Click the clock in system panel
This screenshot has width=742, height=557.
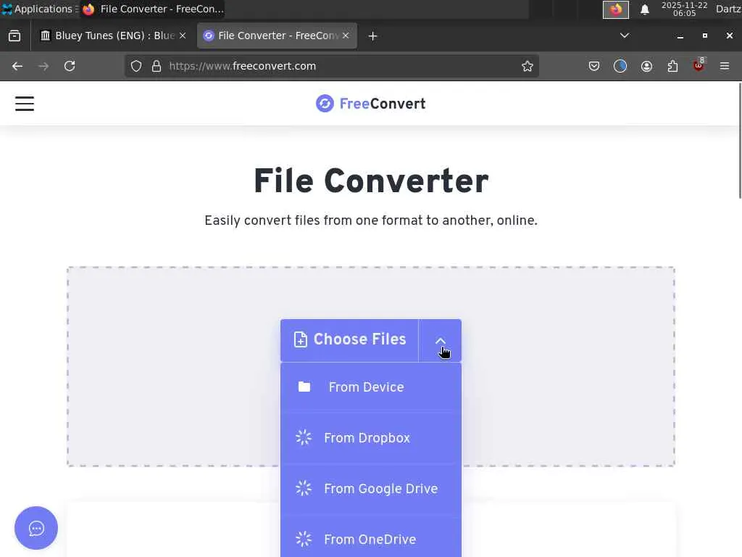(684, 9)
